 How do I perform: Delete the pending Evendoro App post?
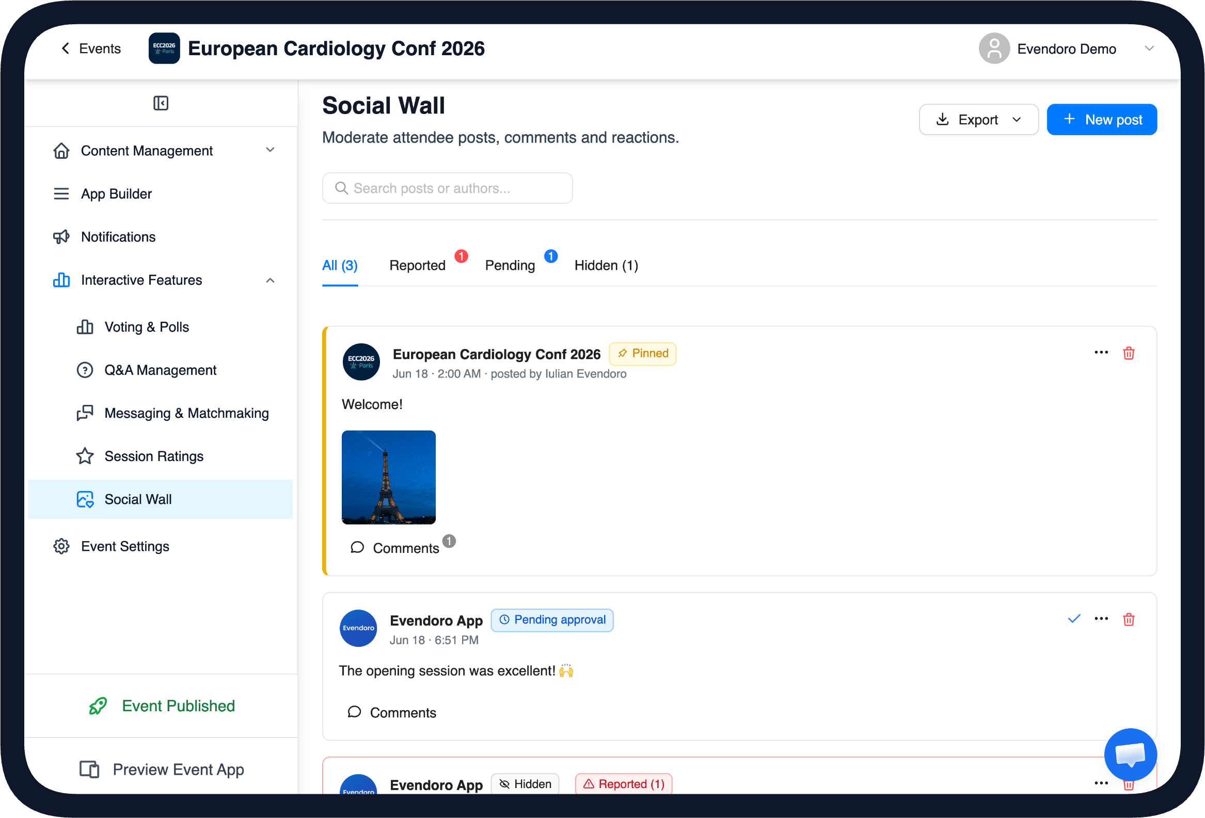[x=1128, y=619]
